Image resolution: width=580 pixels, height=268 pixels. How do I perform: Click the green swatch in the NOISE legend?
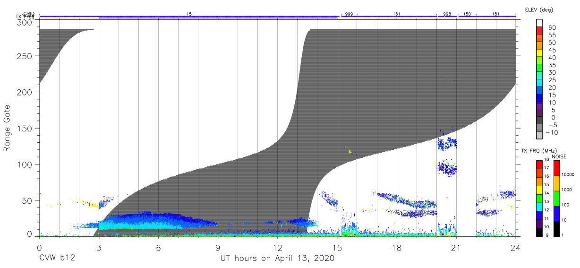tap(556, 199)
